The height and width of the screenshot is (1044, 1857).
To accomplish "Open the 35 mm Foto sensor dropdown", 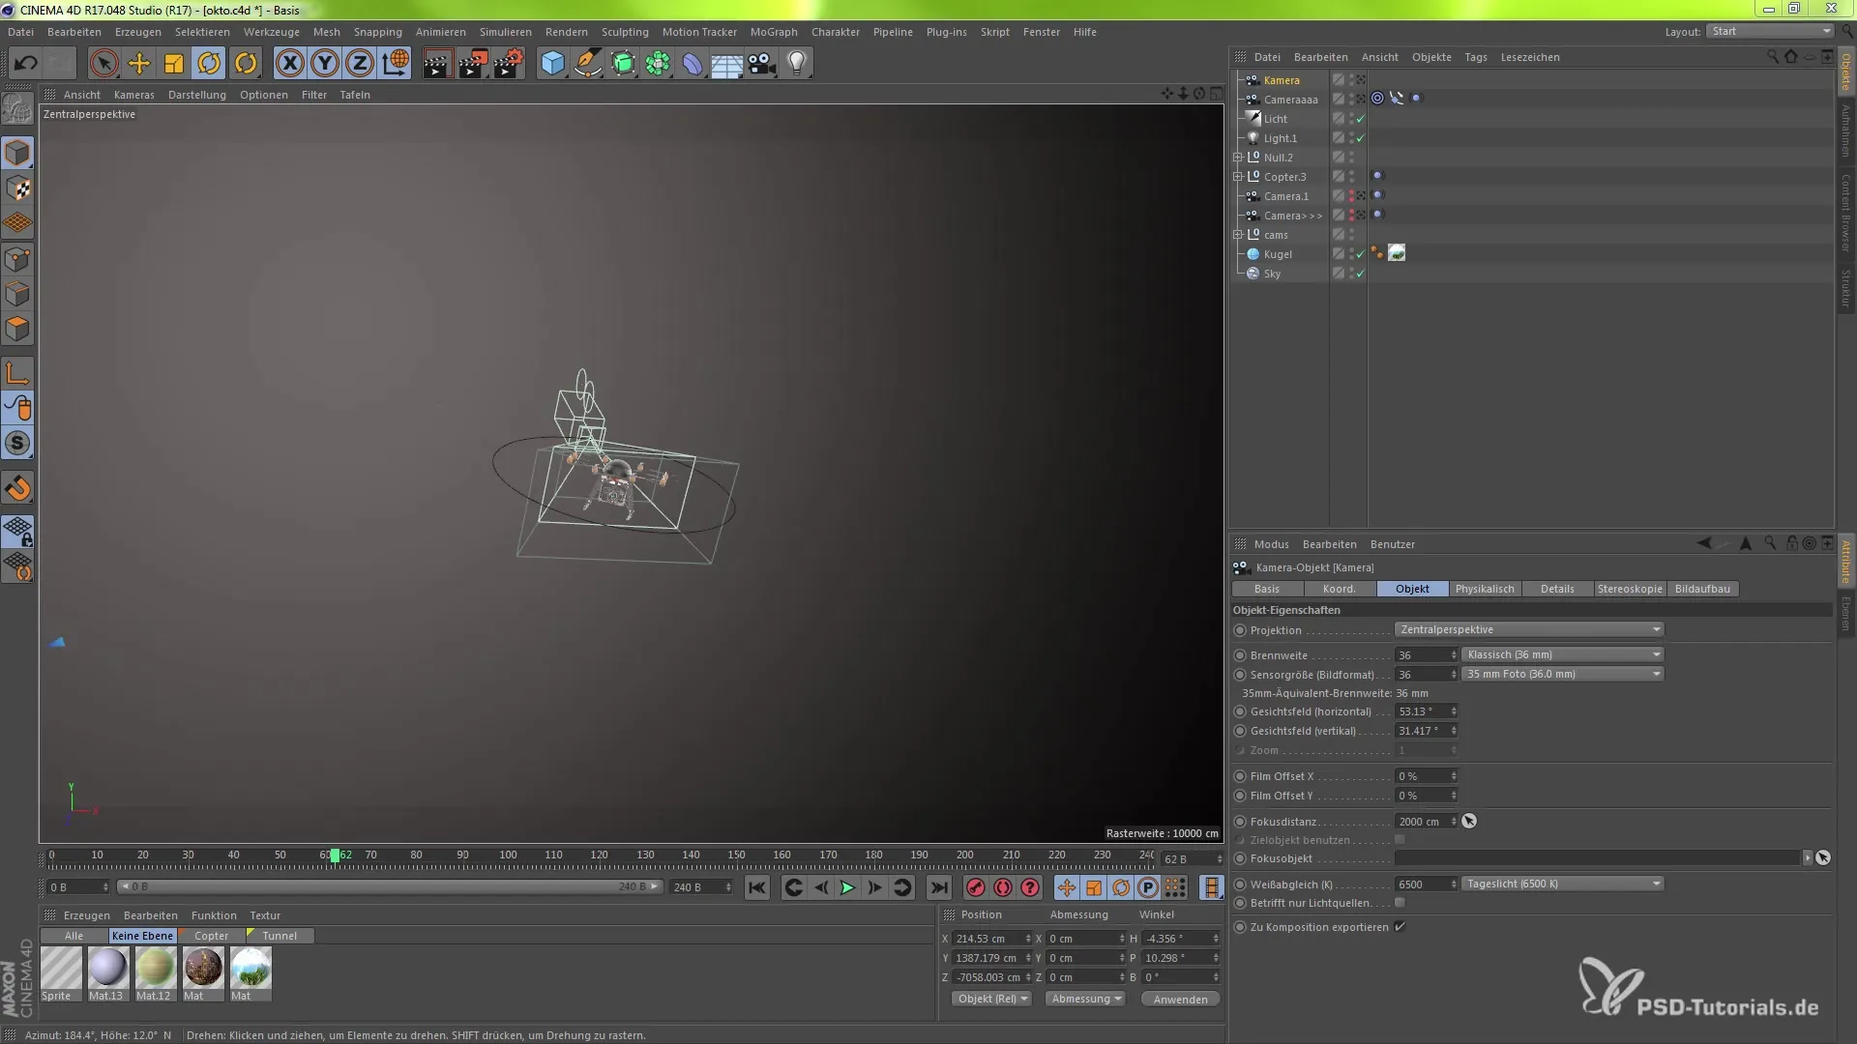I will pyautogui.click(x=1562, y=674).
